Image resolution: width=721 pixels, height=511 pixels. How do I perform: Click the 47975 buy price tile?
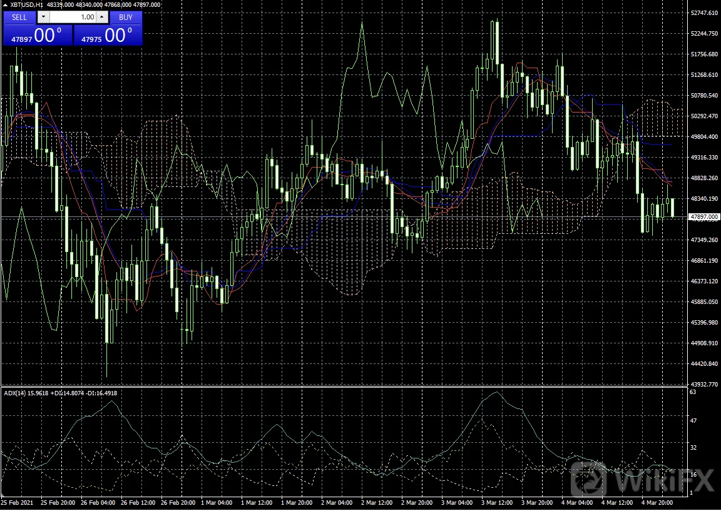(x=108, y=36)
